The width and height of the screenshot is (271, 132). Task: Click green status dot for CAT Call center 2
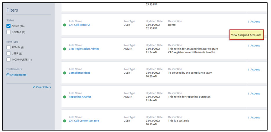click(x=65, y=25)
